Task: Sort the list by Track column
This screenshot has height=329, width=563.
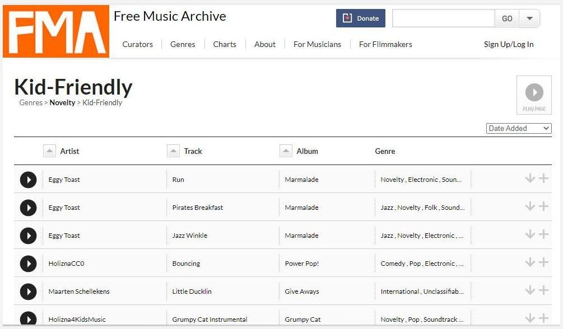Action: pos(174,151)
